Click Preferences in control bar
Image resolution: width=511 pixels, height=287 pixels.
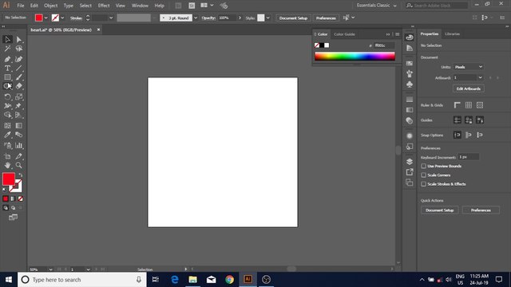(x=326, y=18)
